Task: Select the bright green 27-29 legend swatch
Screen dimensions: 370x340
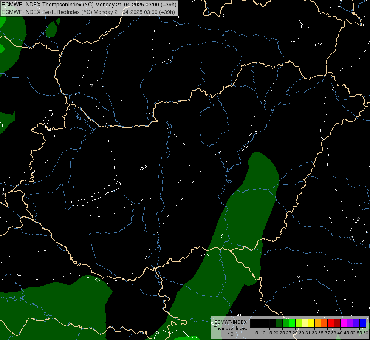Action: [292, 323]
